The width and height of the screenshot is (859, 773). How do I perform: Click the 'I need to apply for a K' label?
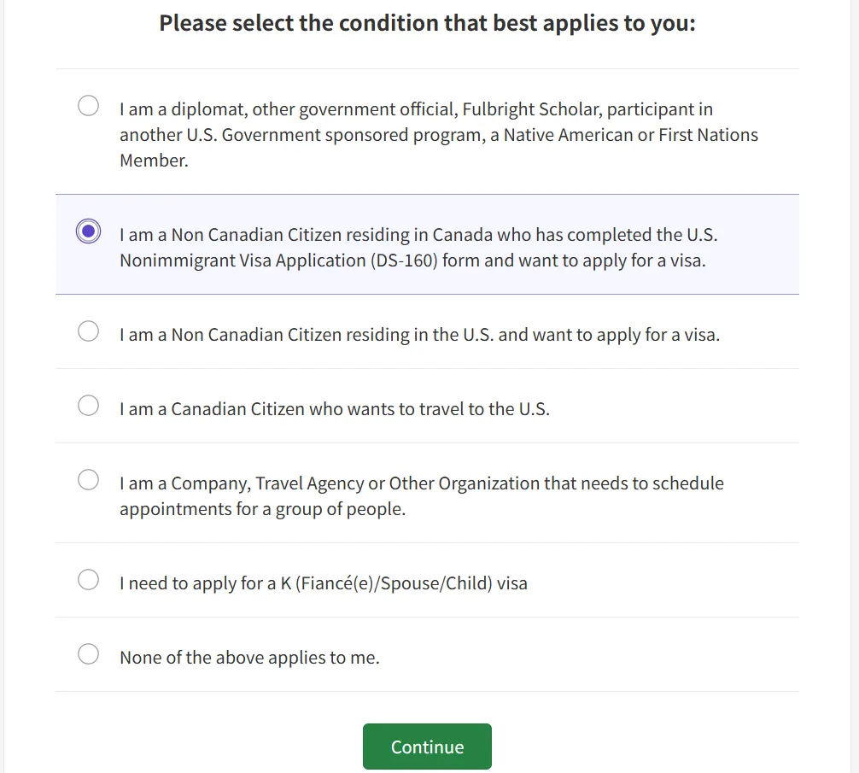323,584
